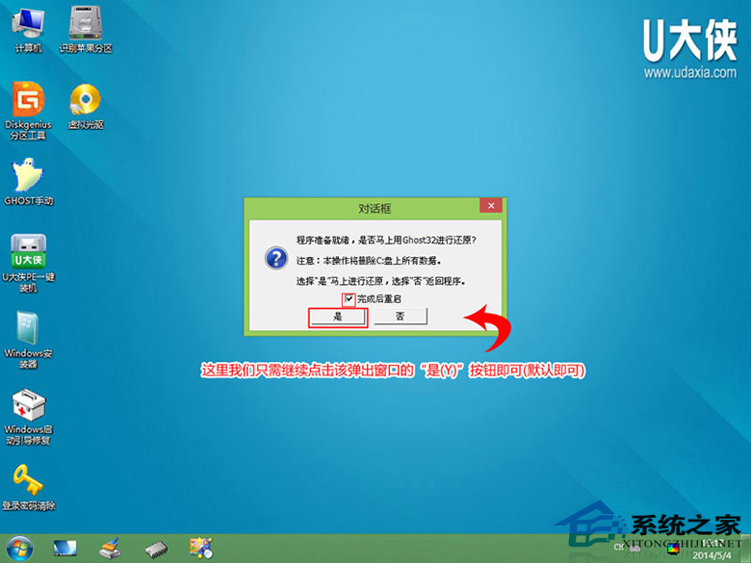Open the monitor icon in taskbar
This screenshot has width=751, height=563.
(65, 549)
